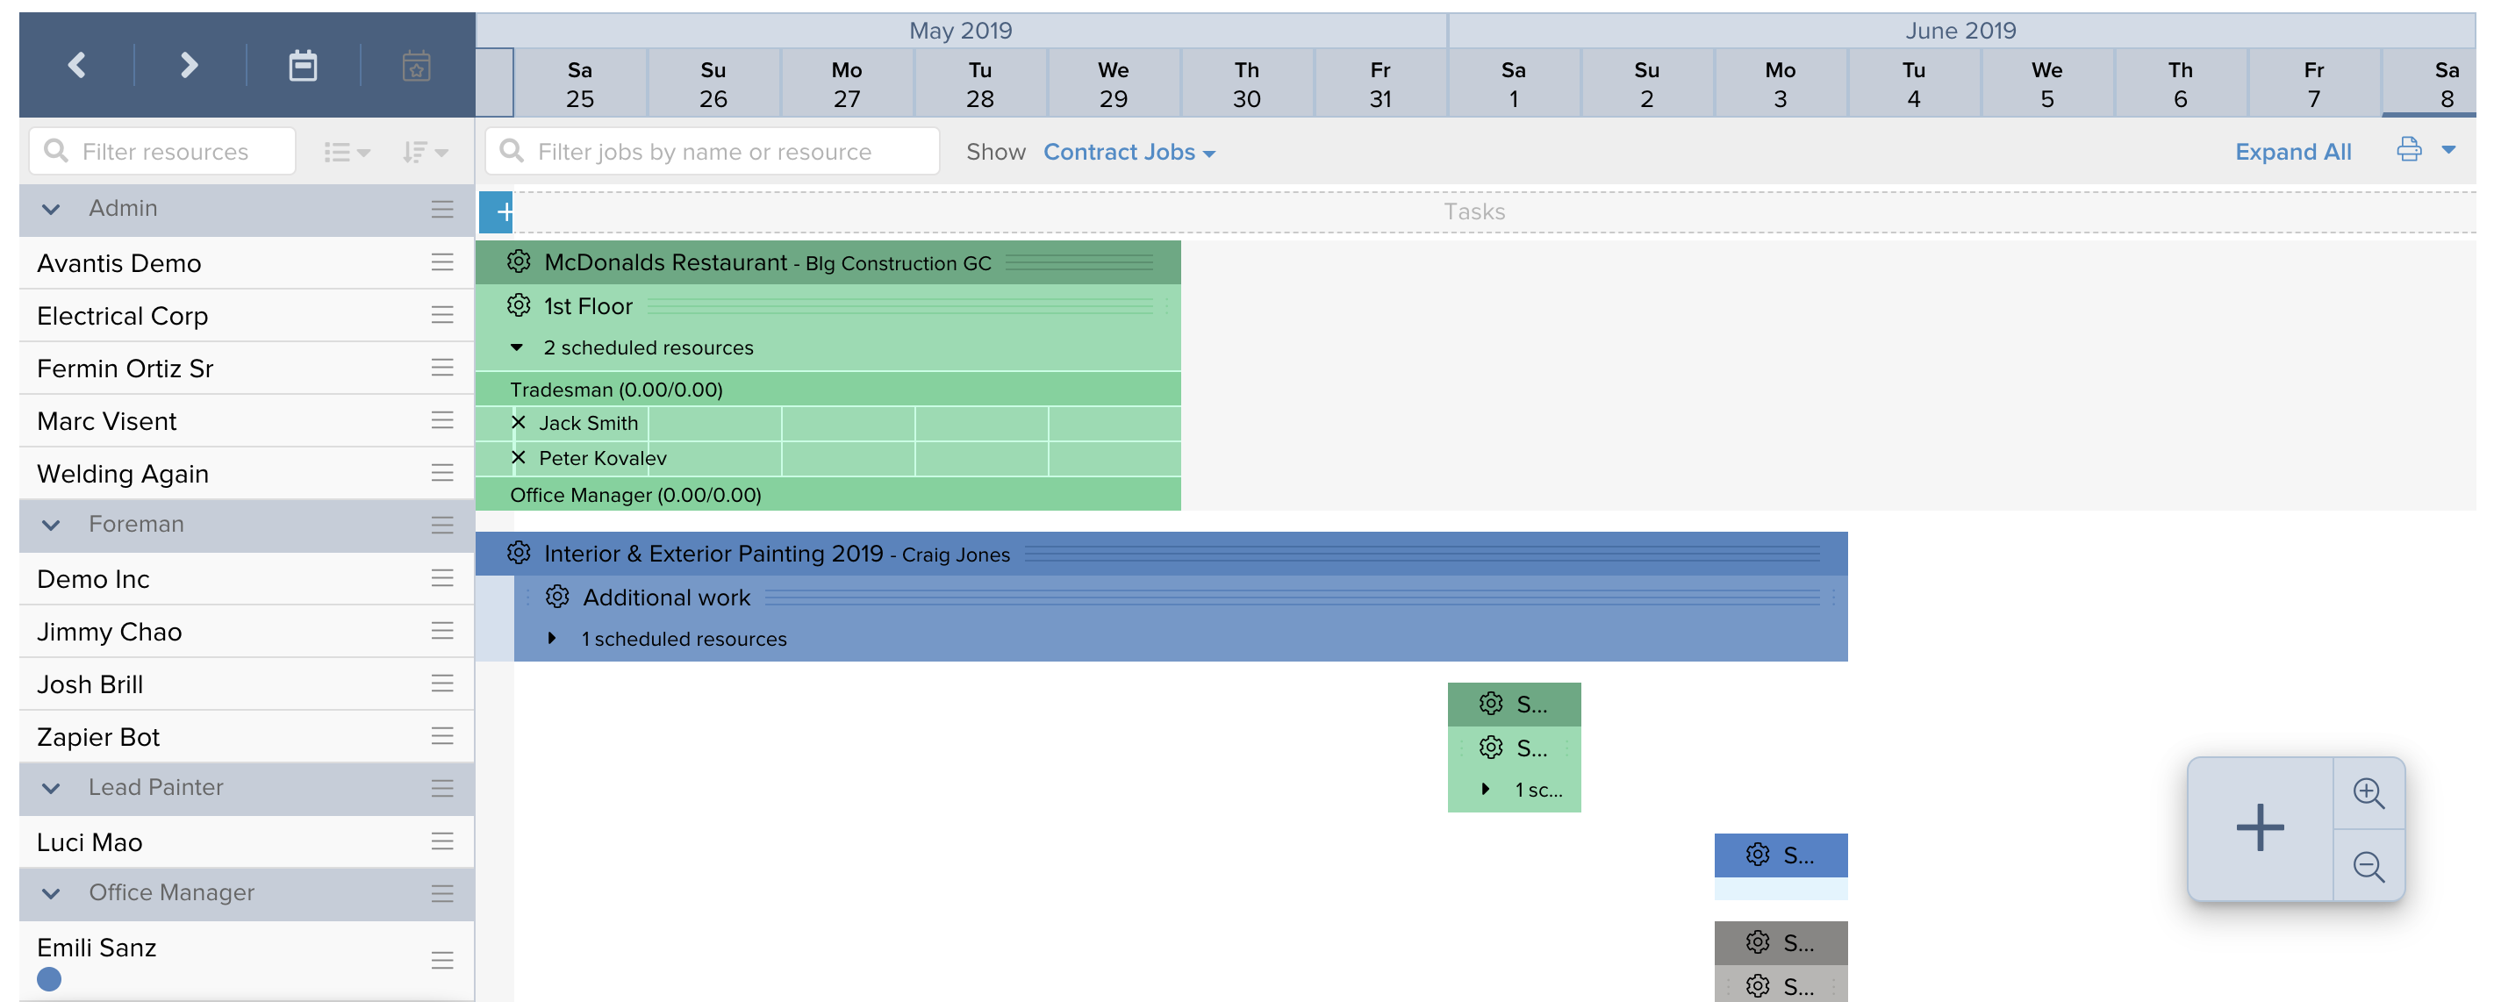Image resolution: width=2494 pixels, height=1002 pixels.
Task: Open the Demo Inc row menu icon
Action: click(442, 578)
